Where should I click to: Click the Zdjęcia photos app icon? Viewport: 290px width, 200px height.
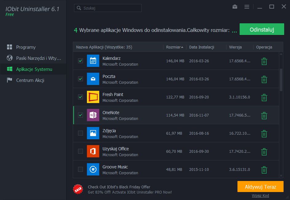tap(93, 133)
